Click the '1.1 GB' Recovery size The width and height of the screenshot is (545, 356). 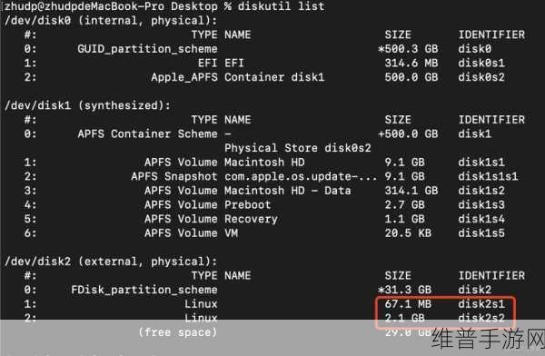coord(404,219)
